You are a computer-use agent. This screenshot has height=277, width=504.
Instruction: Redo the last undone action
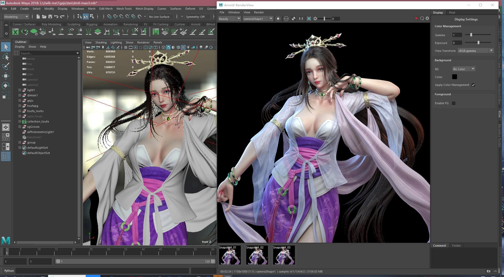62,16
